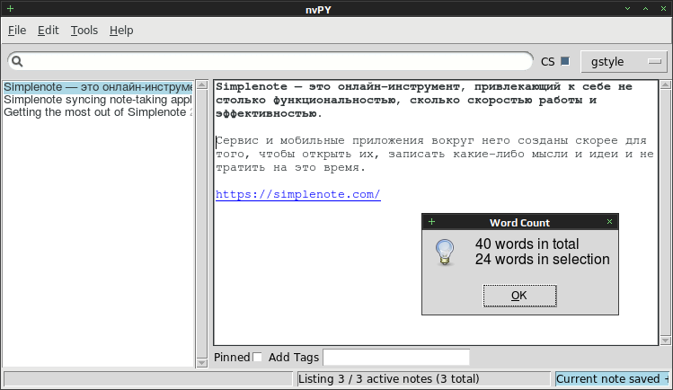Click the notes list scrollbar up arrow
Viewport: 673px width, 390px height.
(x=202, y=85)
